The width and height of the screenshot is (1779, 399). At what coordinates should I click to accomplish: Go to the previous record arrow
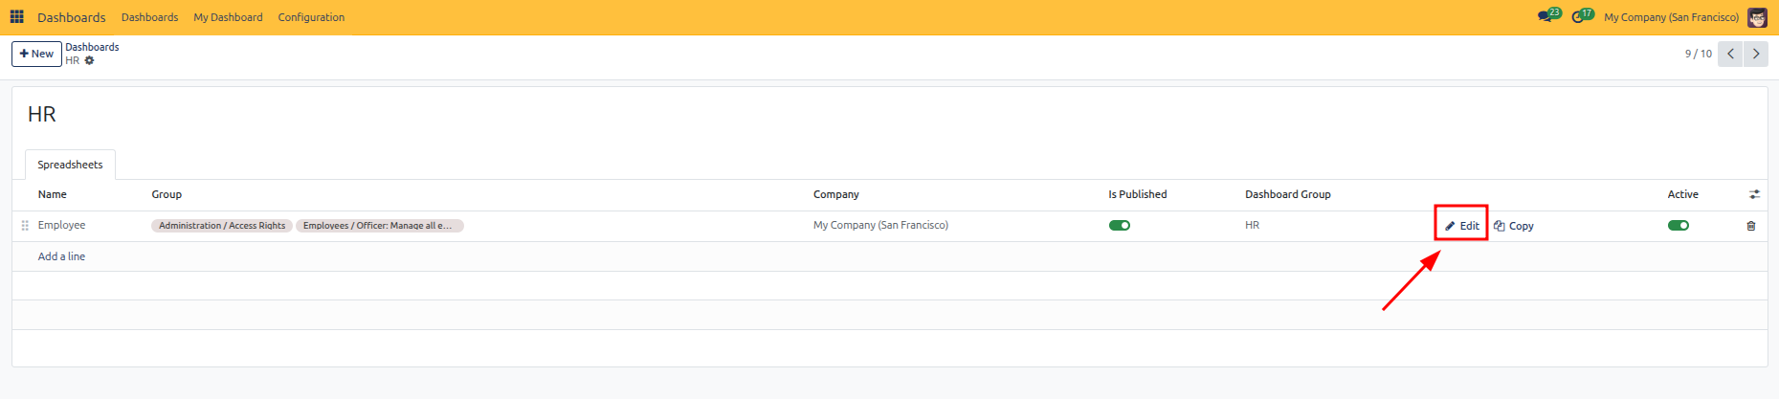pyautogui.click(x=1730, y=54)
